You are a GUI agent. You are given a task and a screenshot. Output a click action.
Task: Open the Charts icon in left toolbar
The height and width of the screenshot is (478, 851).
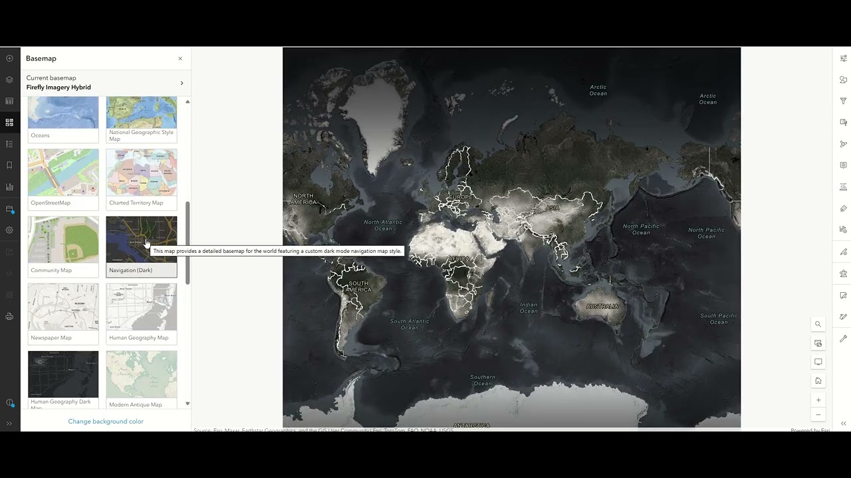coord(9,187)
